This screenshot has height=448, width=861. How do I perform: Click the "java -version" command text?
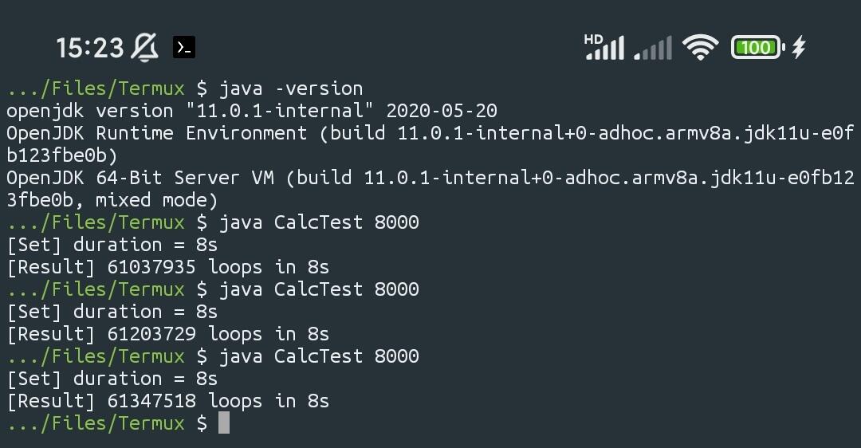point(291,88)
